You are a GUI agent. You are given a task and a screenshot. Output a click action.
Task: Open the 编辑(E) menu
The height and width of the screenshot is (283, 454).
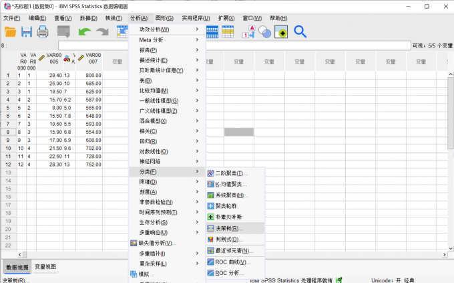[x=37, y=18]
